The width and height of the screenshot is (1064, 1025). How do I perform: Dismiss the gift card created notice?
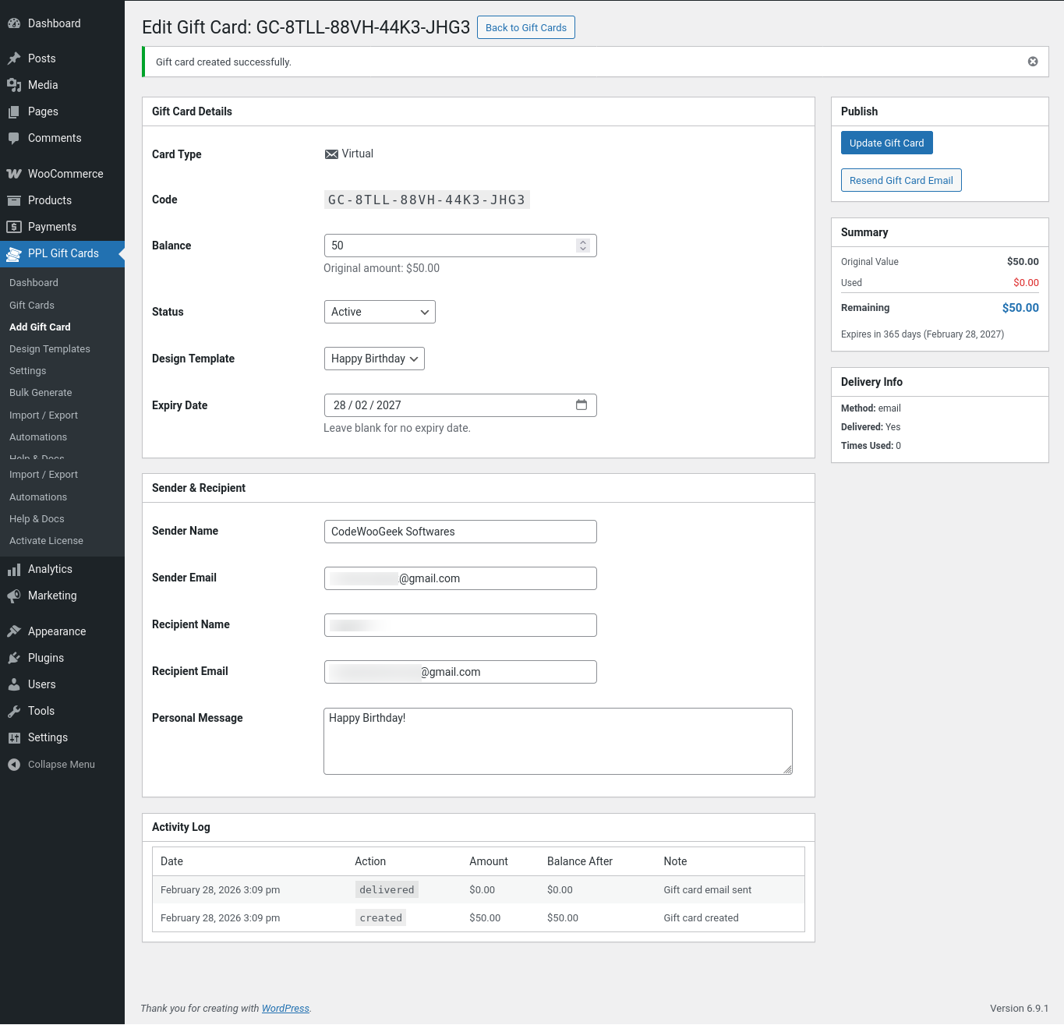[1033, 62]
